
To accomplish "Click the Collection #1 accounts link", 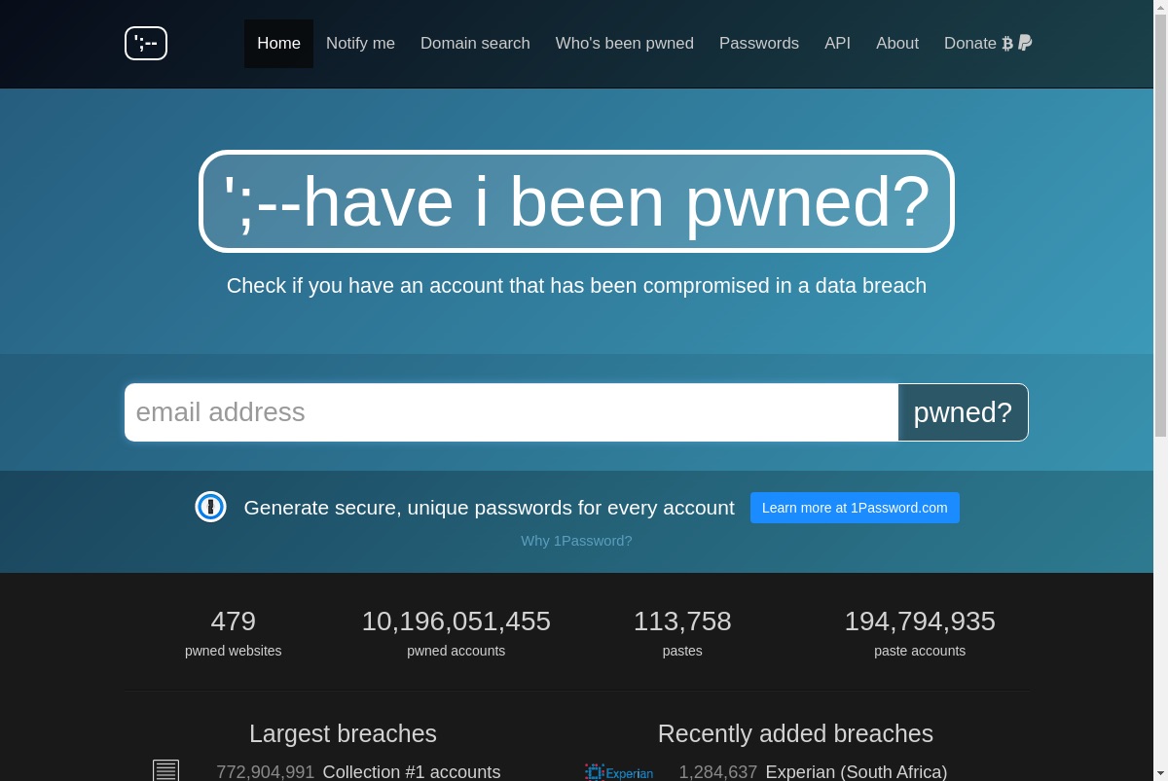I will [x=412, y=771].
